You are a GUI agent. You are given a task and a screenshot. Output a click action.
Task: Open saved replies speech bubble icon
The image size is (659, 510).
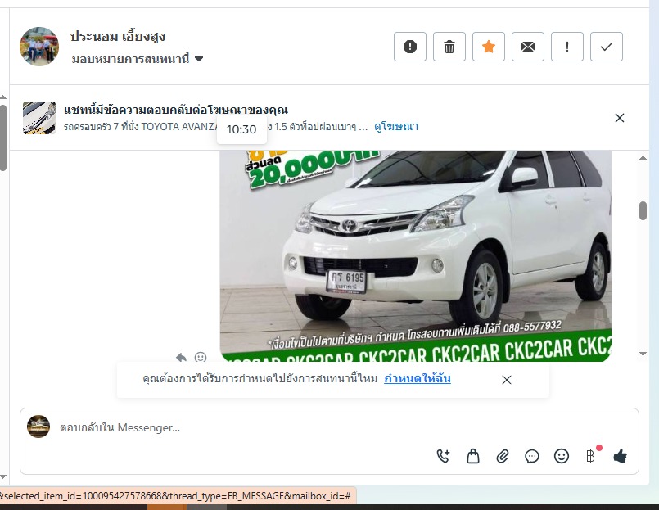point(532,456)
